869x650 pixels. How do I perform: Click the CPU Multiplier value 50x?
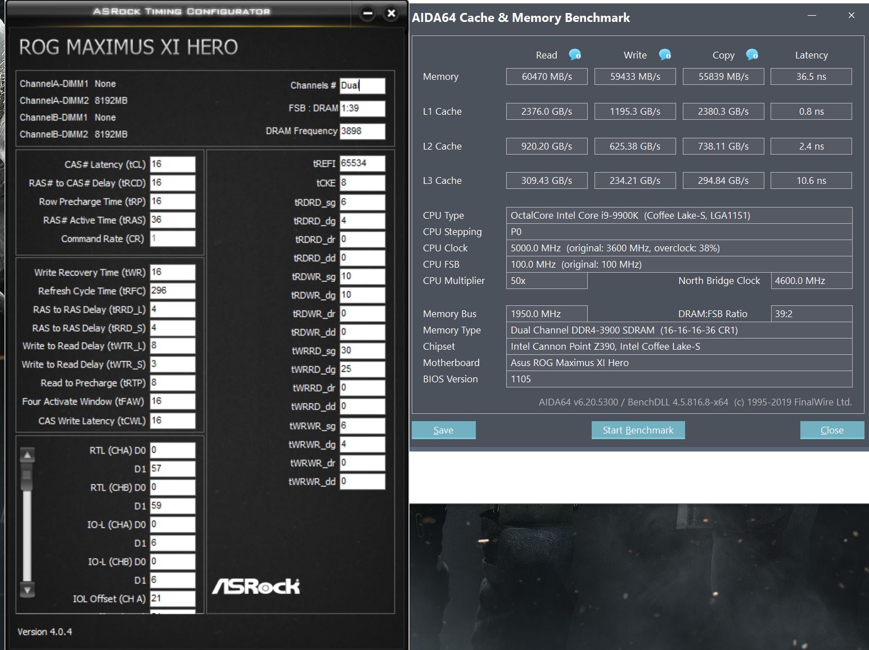(547, 281)
